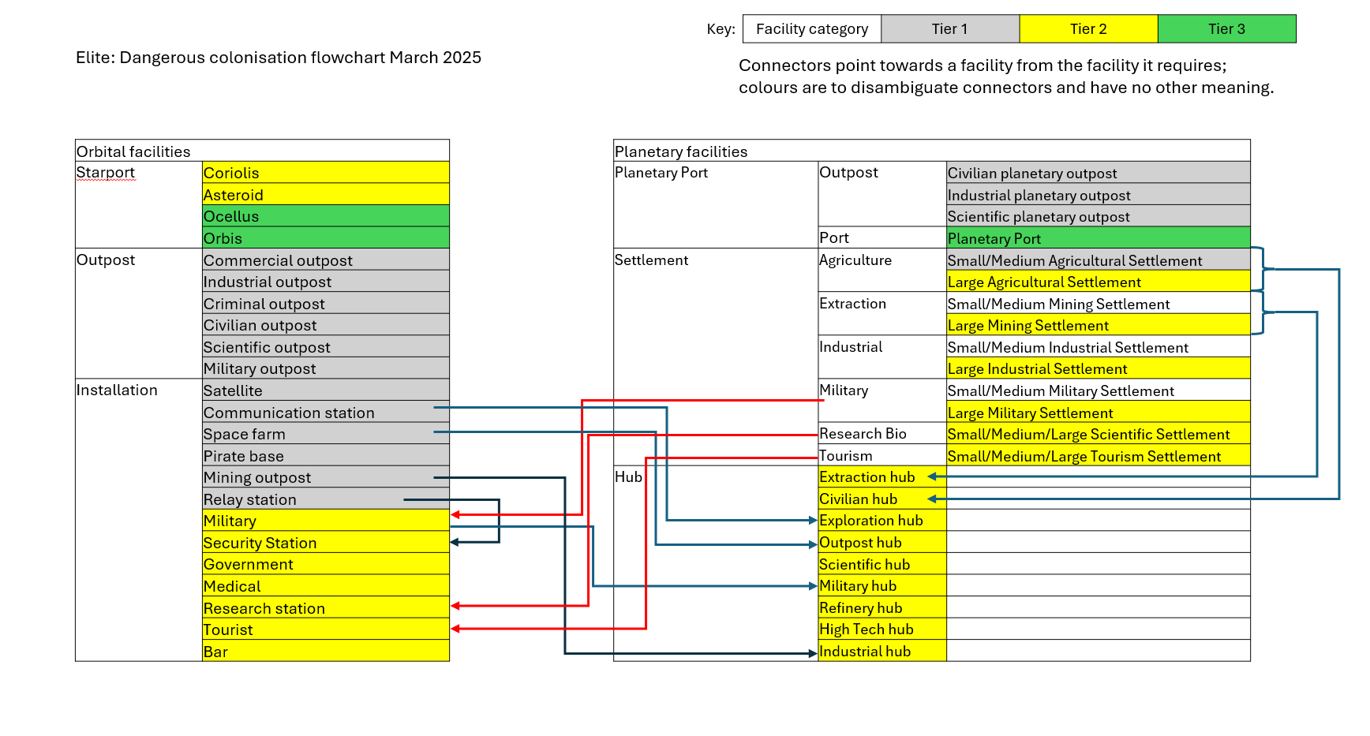Click the Civilian outpost cell
Screen dimensions: 1370x736
(326, 324)
